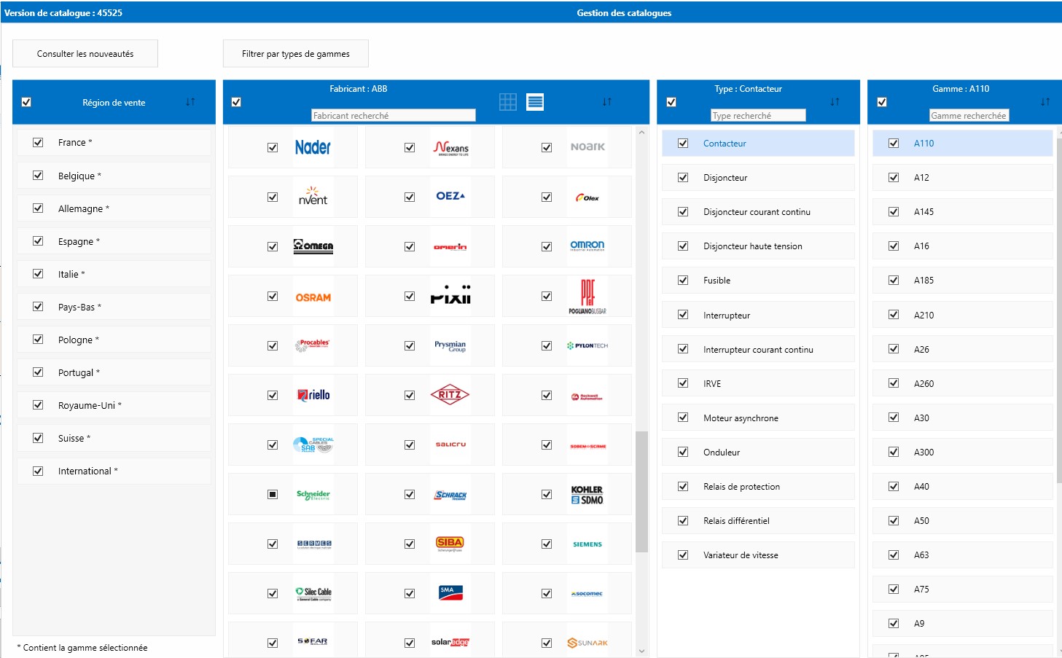Select the Siemens manufacturer logo

click(x=587, y=544)
